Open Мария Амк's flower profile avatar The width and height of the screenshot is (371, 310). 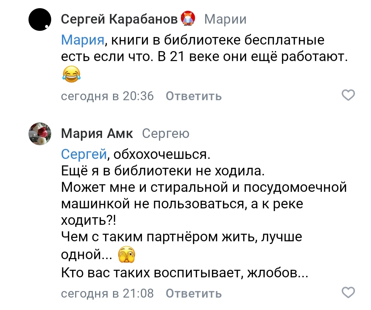[40, 134]
